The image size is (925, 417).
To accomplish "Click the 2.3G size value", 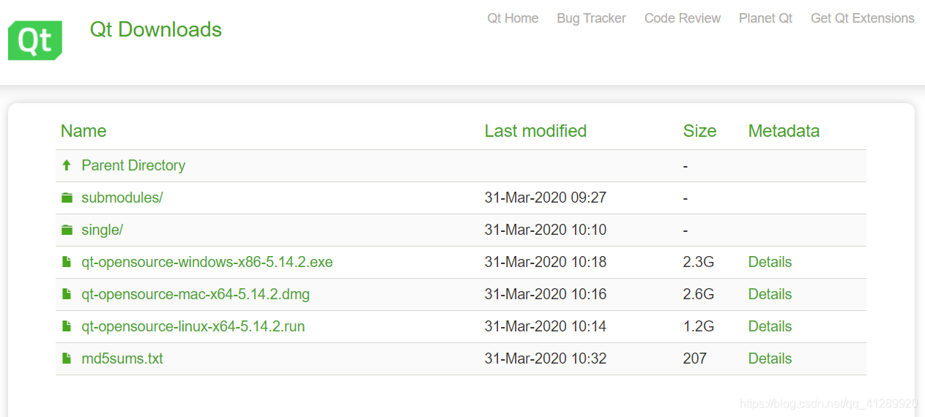I will (699, 262).
